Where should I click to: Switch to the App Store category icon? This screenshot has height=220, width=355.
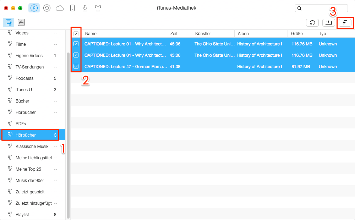pyautogui.click(x=21, y=22)
